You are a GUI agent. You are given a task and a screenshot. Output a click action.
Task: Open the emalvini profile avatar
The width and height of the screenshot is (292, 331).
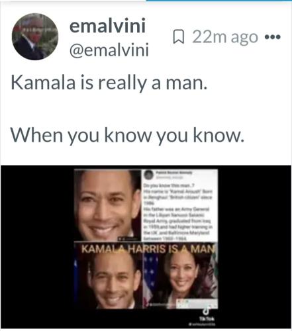coord(35,36)
